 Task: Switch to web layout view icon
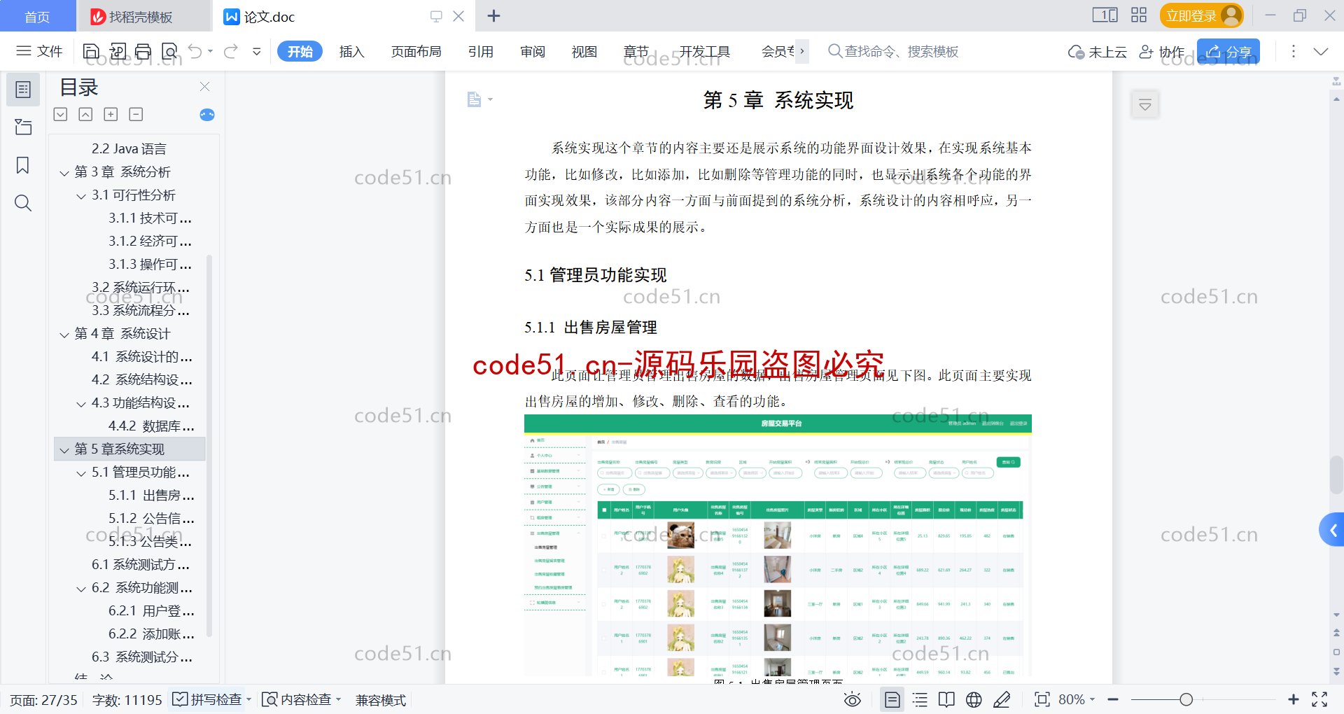click(974, 699)
